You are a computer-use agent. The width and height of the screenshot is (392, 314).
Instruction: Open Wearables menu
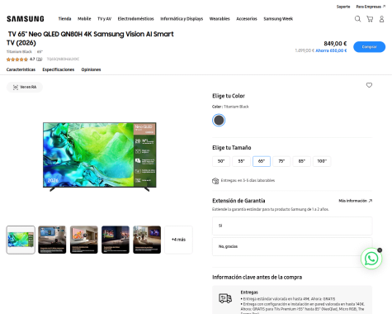tap(220, 19)
